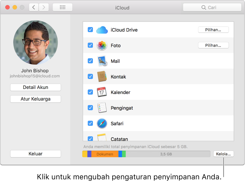Open all preference panes via grid icon
Image resolution: width=245 pixels, height=183 pixels.
[x=62, y=7]
